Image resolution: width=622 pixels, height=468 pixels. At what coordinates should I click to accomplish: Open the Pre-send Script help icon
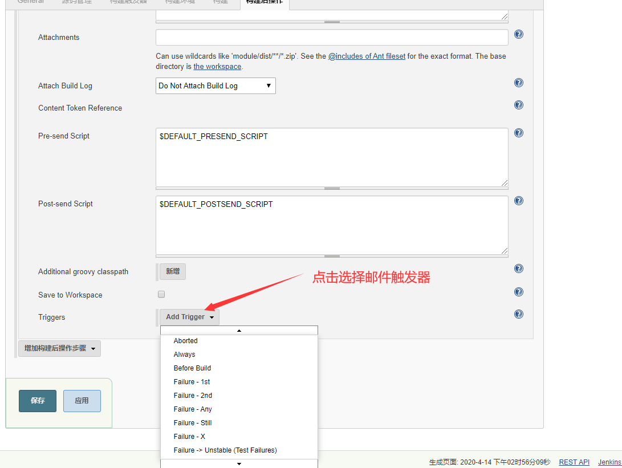(519, 133)
